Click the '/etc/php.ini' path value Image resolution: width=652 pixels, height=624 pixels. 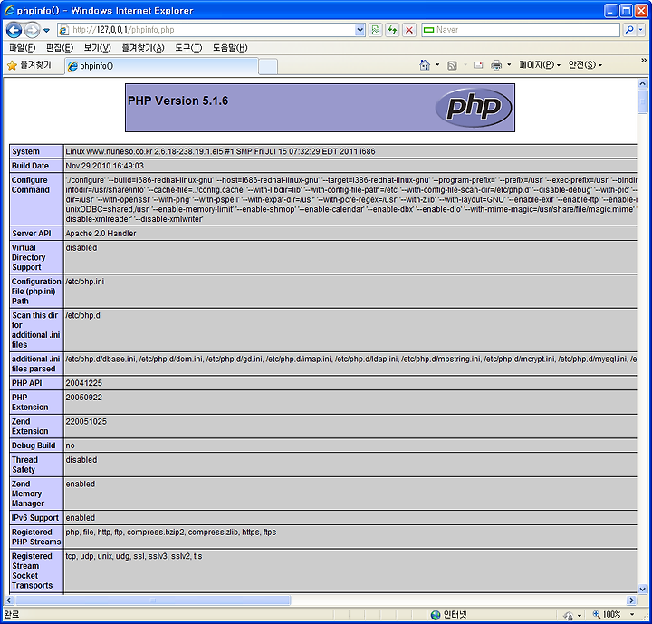click(x=85, y=282)
